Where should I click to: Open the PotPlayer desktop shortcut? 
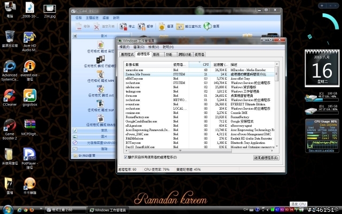pyautogui.click(x=30, y=159)
